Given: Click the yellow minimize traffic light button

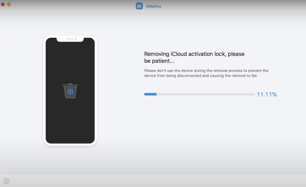Looking at the screenshot, I should (9, 4).
